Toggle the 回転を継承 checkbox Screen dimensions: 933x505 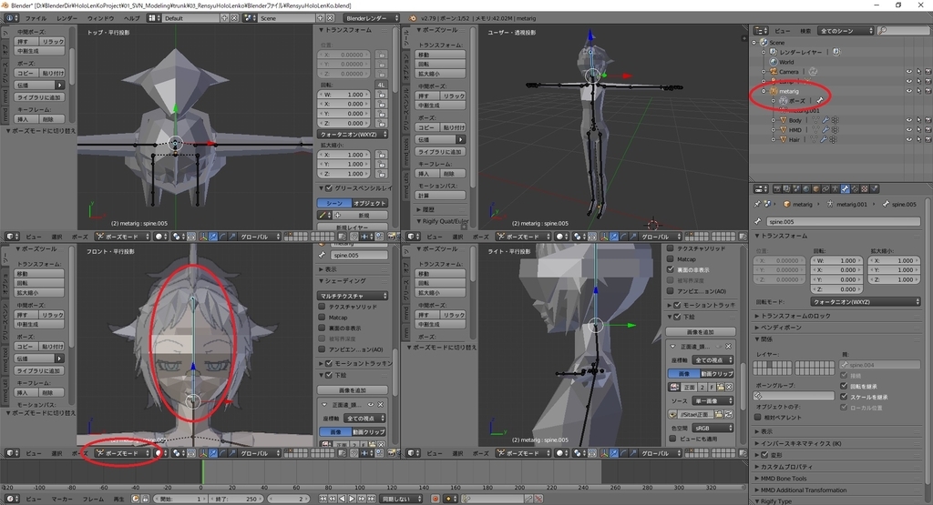click(x=844, y=386)
